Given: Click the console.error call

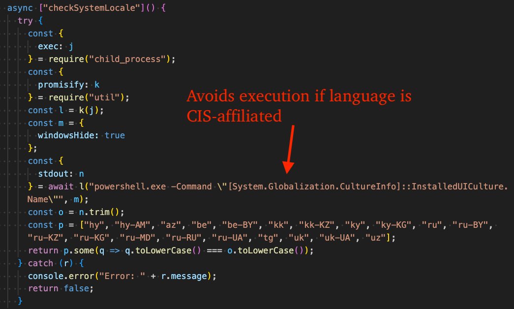Looking at the screenshot, I should click(60, 276).
